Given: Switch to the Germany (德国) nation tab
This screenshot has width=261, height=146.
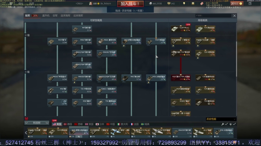Looking at the screenshot, I should [x=68, y=124].
